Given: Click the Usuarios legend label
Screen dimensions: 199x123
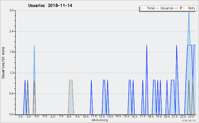Looking at the screenshot, I should [x=167, y=8].
